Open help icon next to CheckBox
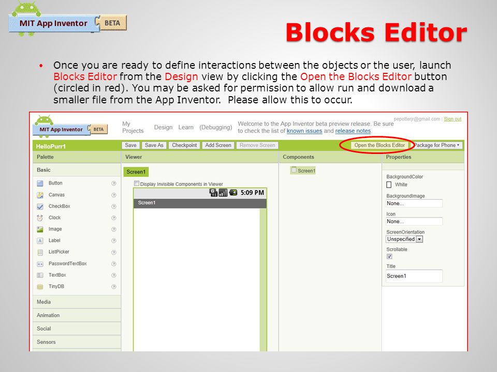497x372 pixels. coord(114,207)
